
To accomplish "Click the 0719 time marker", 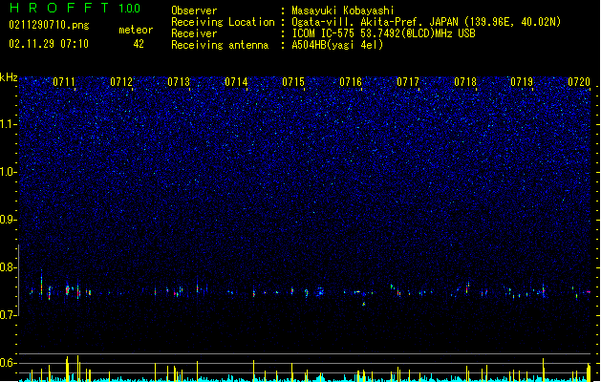I will coord(522,82).
